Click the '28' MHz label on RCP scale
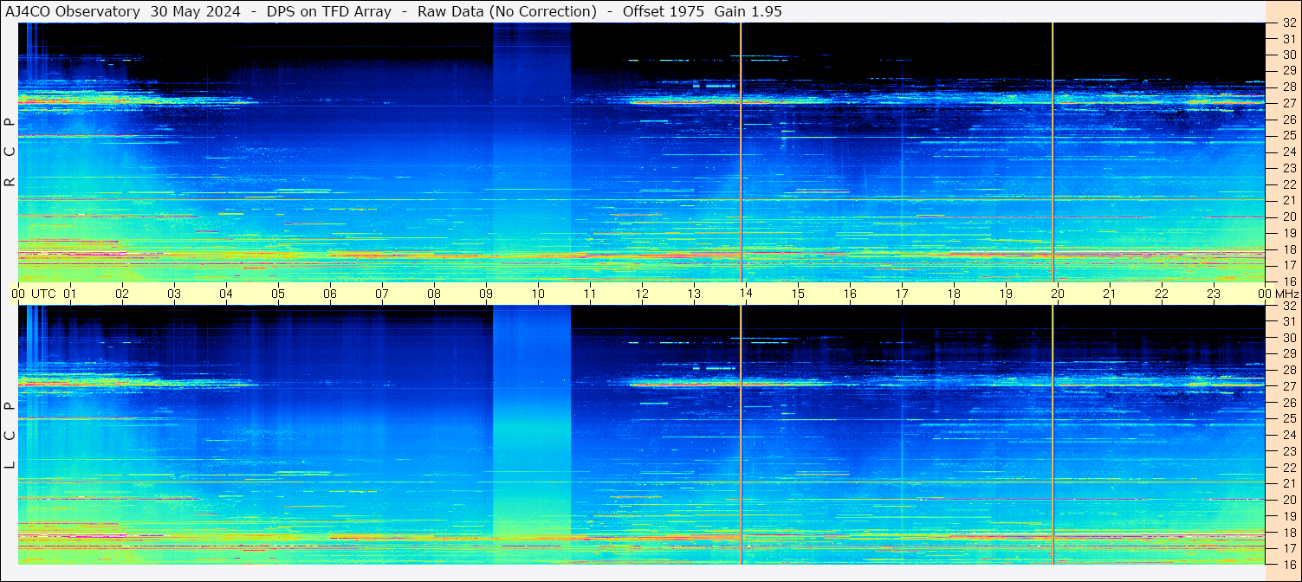The height and width of the screenshot is (582, 1302). (1288, 87)
